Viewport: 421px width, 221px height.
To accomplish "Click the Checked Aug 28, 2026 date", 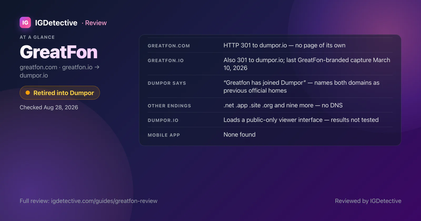I will [49, 107].
